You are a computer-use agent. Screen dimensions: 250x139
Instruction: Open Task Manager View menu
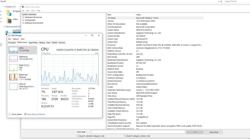click(22, 39)
